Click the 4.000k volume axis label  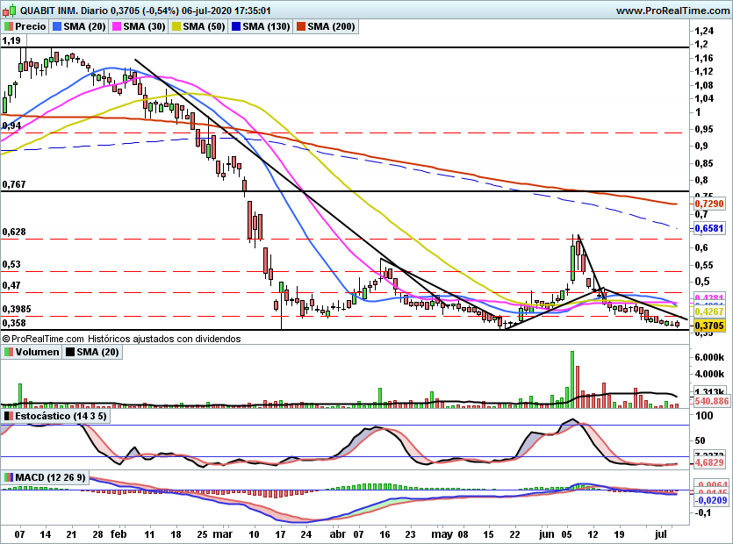tap(709, 375)
